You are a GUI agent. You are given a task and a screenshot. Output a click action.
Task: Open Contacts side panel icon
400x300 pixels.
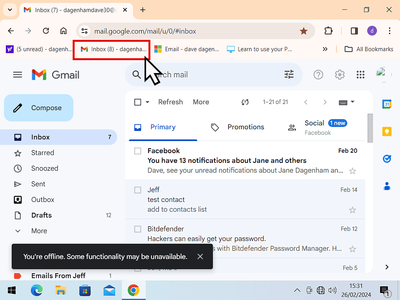[387, 186]
